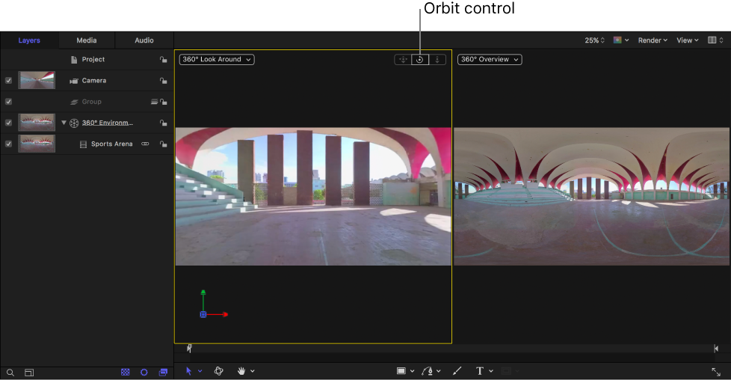Viewport: 731px width, 380px height.
Task: Select the Group layer row
Action: pos(87,102)
